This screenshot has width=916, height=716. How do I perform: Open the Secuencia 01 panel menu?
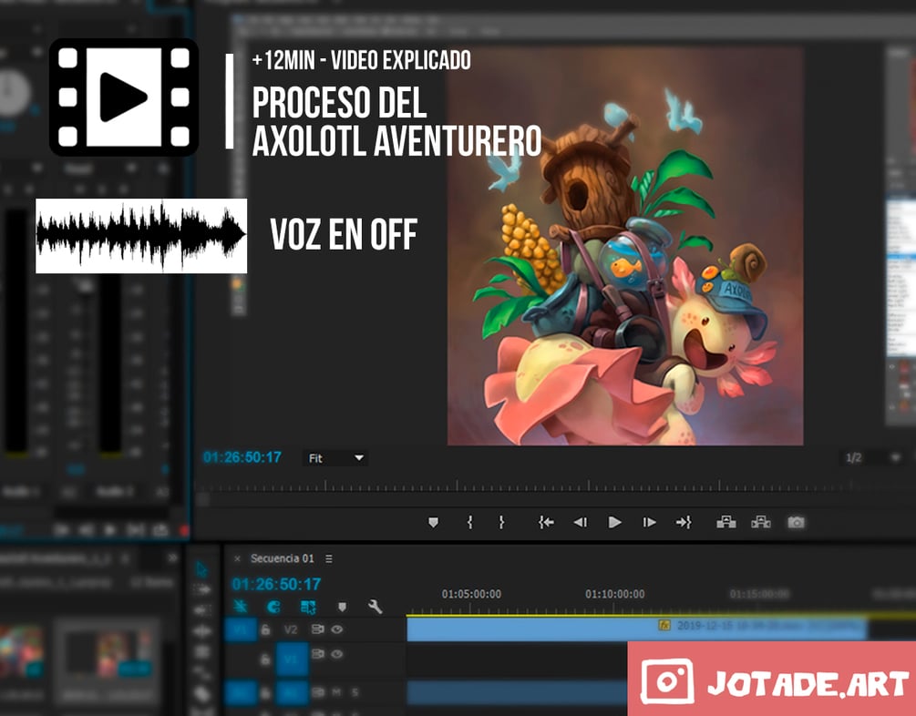pos(329,559)
